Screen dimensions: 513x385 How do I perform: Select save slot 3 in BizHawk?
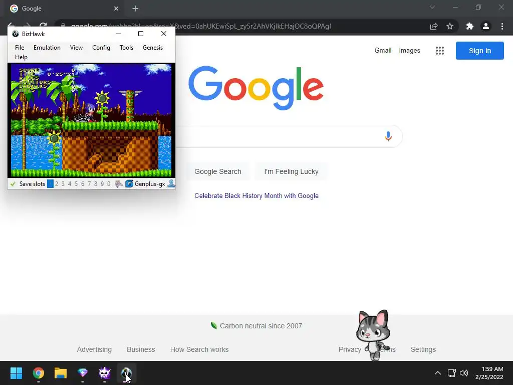point(63,184)
